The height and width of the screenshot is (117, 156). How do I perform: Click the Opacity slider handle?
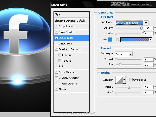pyautogui.click(x=141, y=28)
